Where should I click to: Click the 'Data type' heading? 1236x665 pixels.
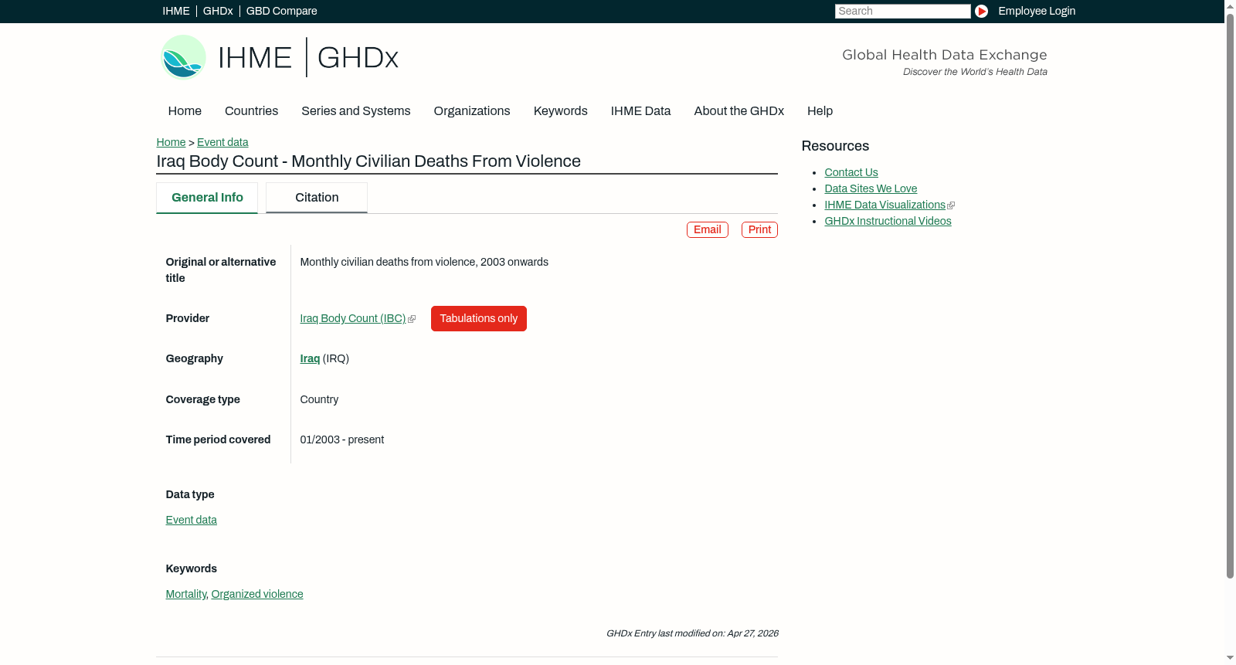click(190, 494)
